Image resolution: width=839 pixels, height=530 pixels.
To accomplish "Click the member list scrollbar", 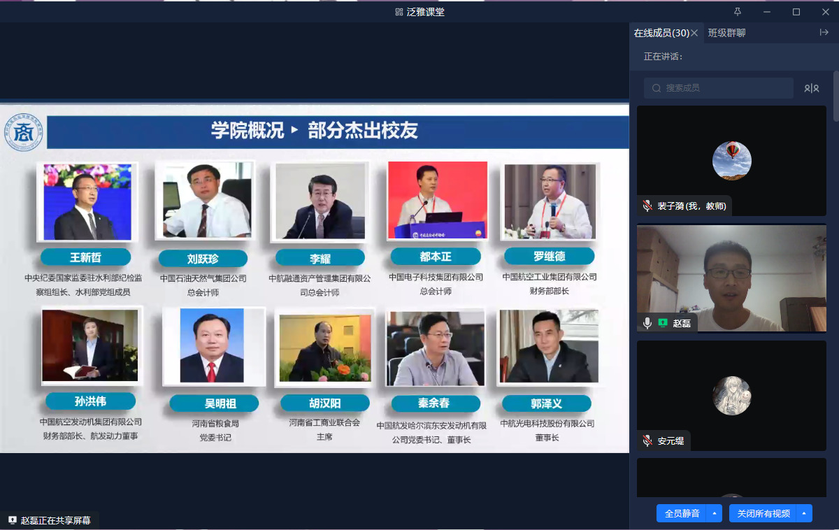I will click(x=836, y=98).
